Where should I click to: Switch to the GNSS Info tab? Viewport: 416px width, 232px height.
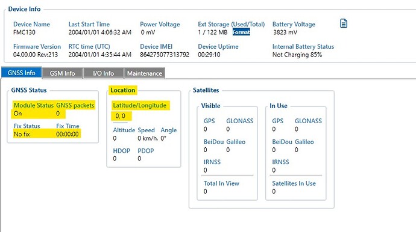22,73
